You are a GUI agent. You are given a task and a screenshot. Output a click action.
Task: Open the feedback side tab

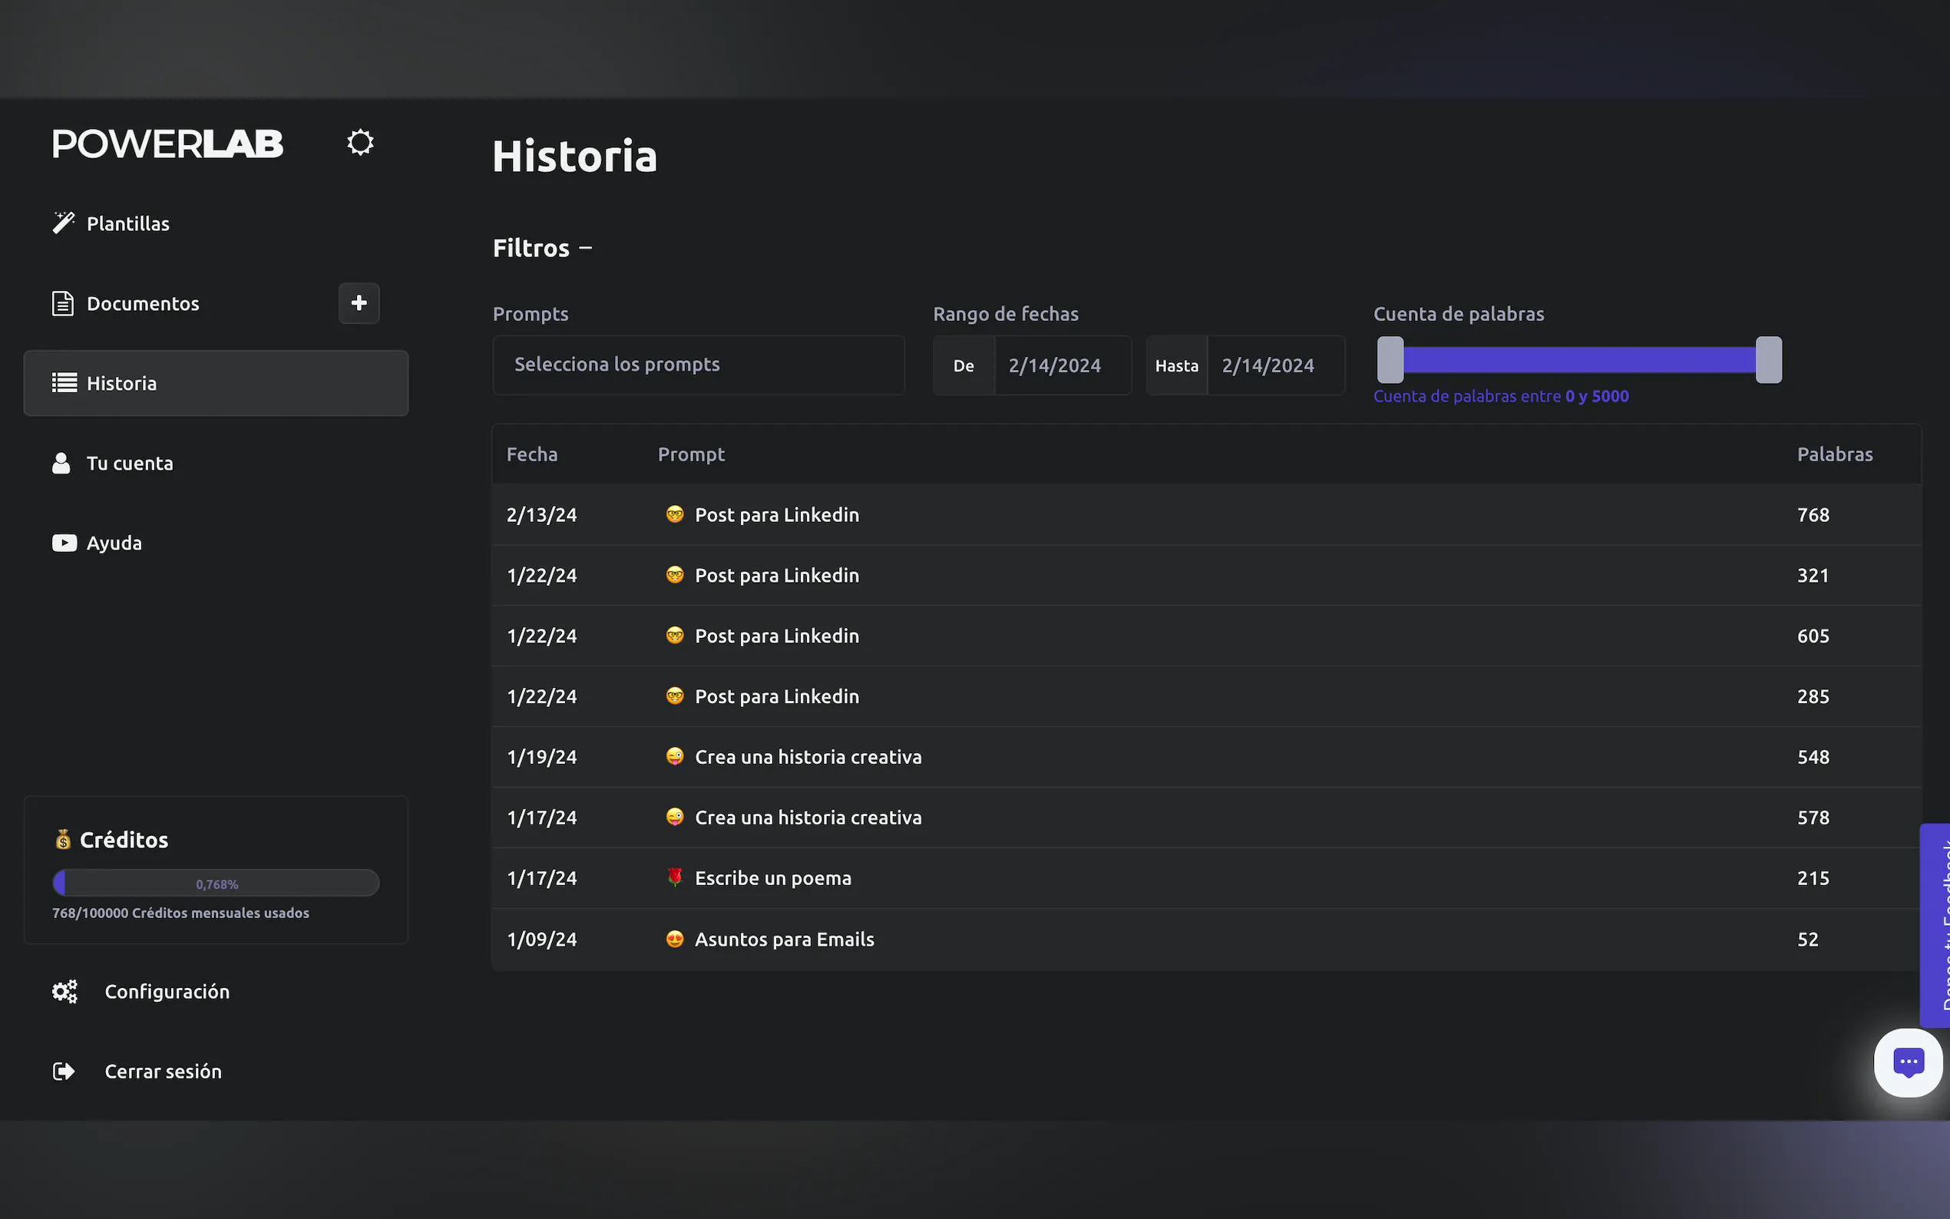tap(1936, 925)
